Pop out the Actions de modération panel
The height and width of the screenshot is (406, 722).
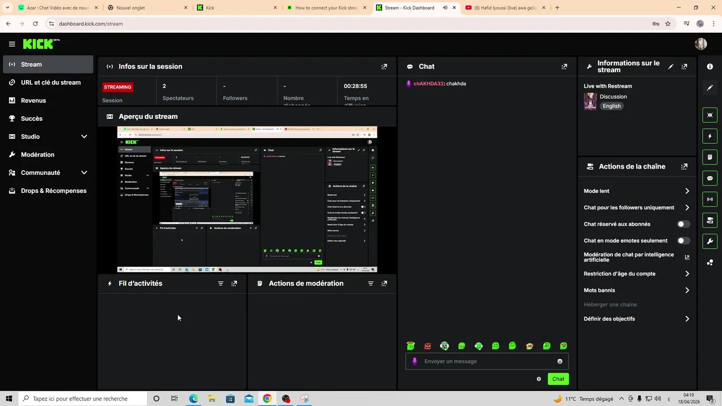(384, 284)
